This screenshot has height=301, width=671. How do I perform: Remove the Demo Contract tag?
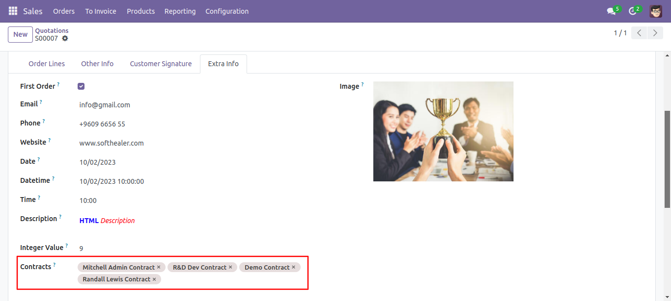pyautogui.click(x=293, y=267)
